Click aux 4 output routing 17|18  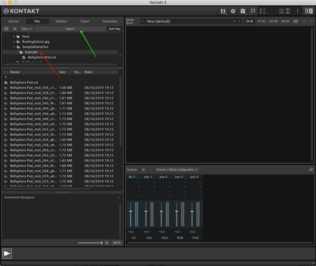coord(195,238)
